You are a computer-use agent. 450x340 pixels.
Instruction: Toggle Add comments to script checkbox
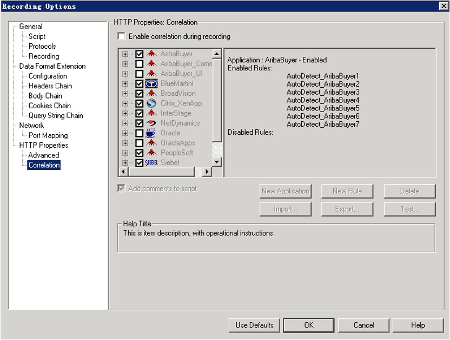click(121, 188)
